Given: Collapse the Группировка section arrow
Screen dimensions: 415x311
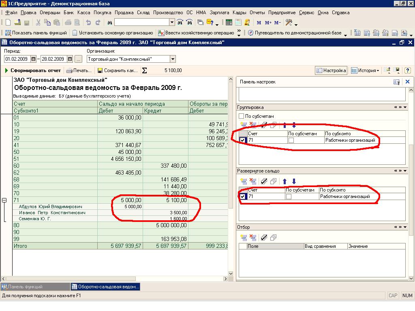Looking at the screenshot, I should tap(405, 107).
